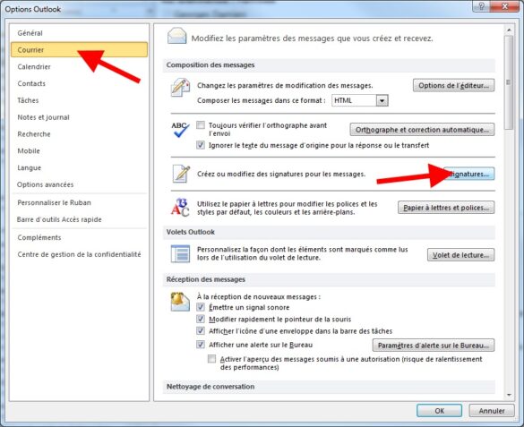The image size is (524, 427).
Task: Click the signature pencil note icon
Action: click(x=181, y=174)
